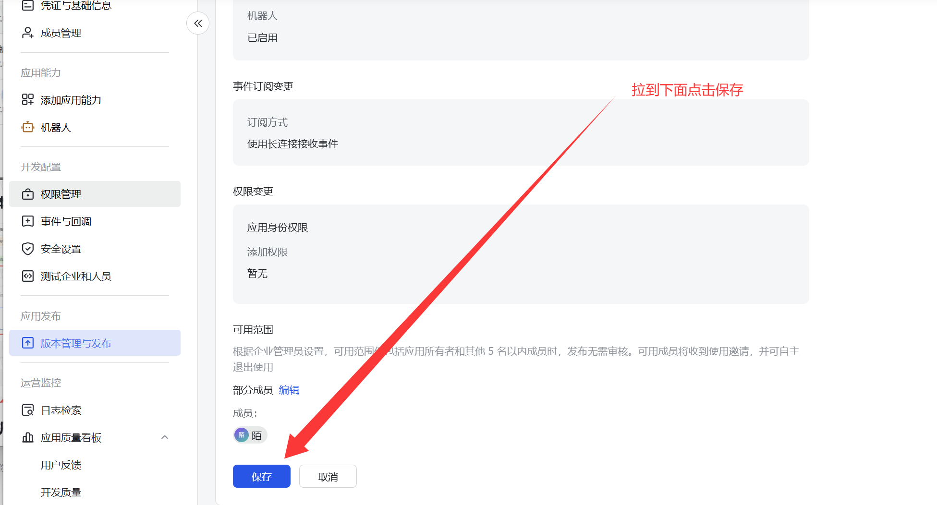Open 添加应用能力 settings
This screenshot has width=937, height=505.
click(x=71, y=100)
